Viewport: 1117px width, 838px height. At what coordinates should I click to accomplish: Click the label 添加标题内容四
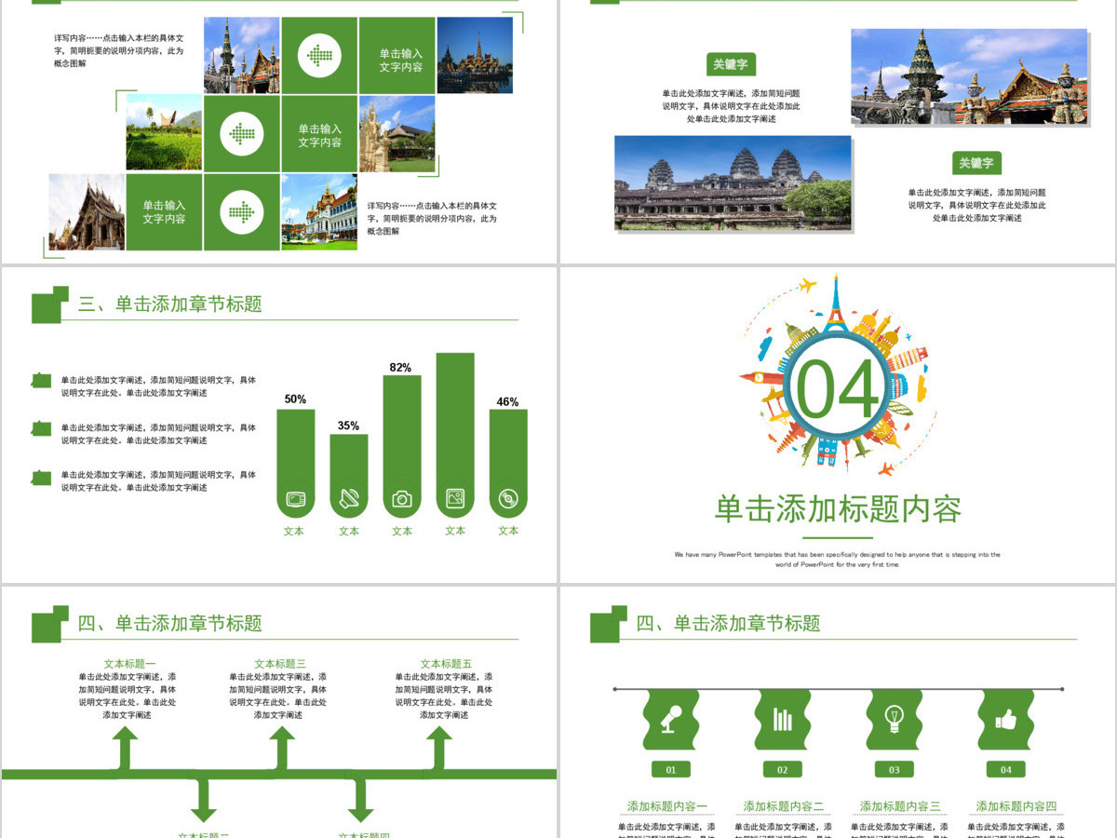(x=1016, y=806)
